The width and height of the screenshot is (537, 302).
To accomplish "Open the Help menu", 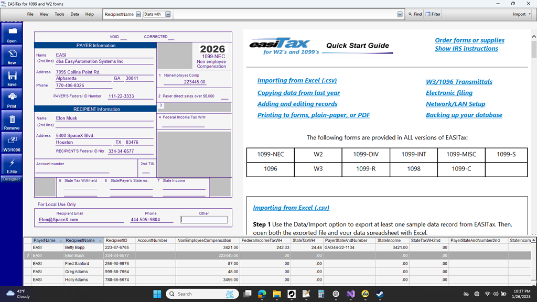I will click(89, 14).
